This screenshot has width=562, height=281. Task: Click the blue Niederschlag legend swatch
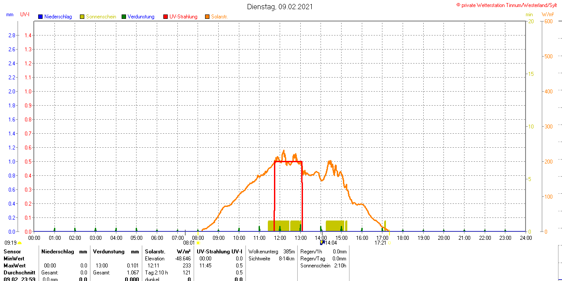40,17
